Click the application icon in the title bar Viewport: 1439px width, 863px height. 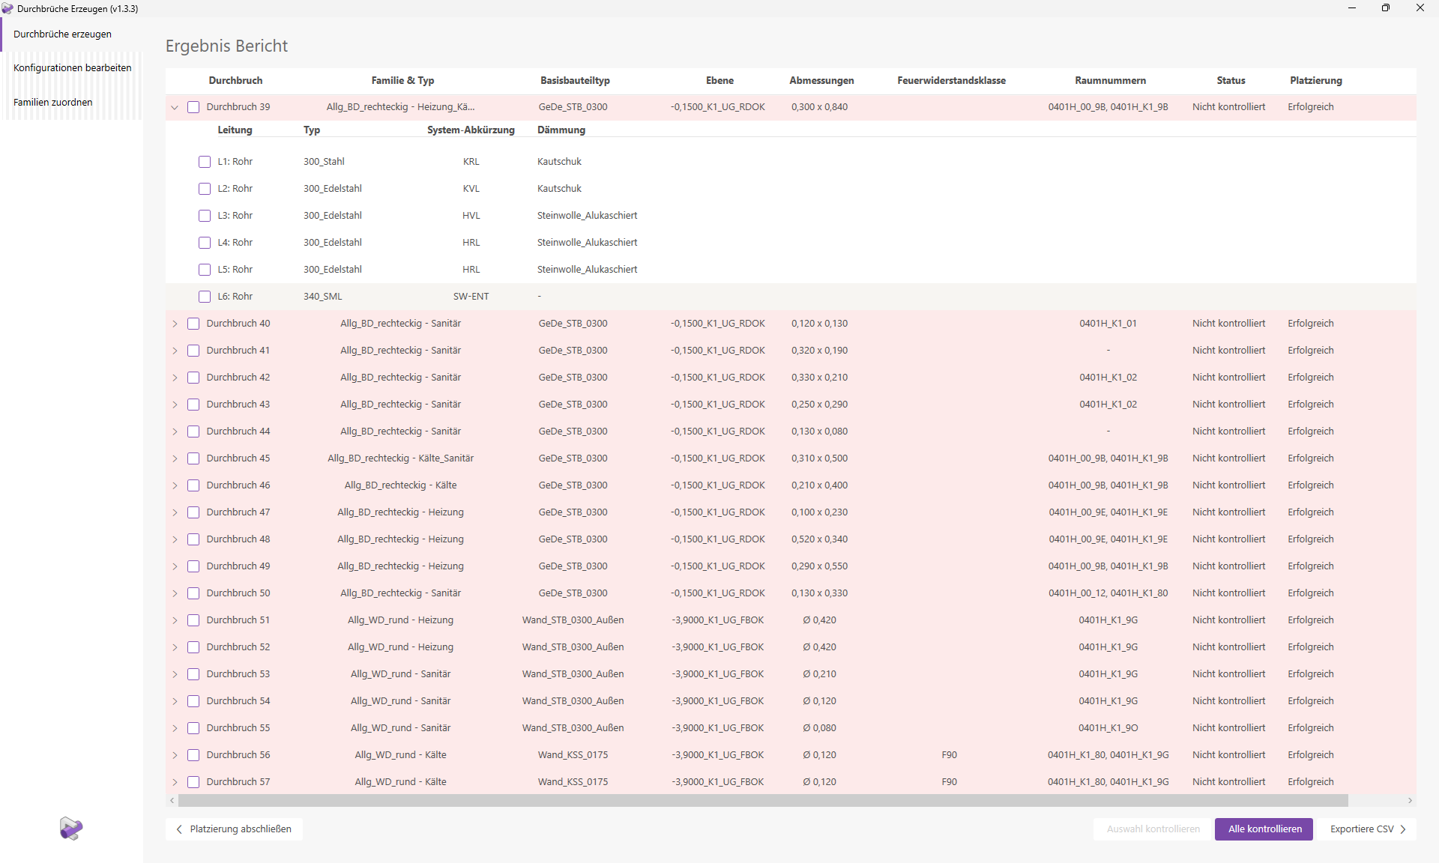point(8,8)
